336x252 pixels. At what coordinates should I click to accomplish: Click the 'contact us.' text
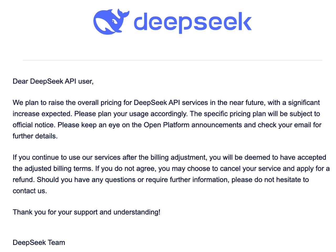click(30, 191)
